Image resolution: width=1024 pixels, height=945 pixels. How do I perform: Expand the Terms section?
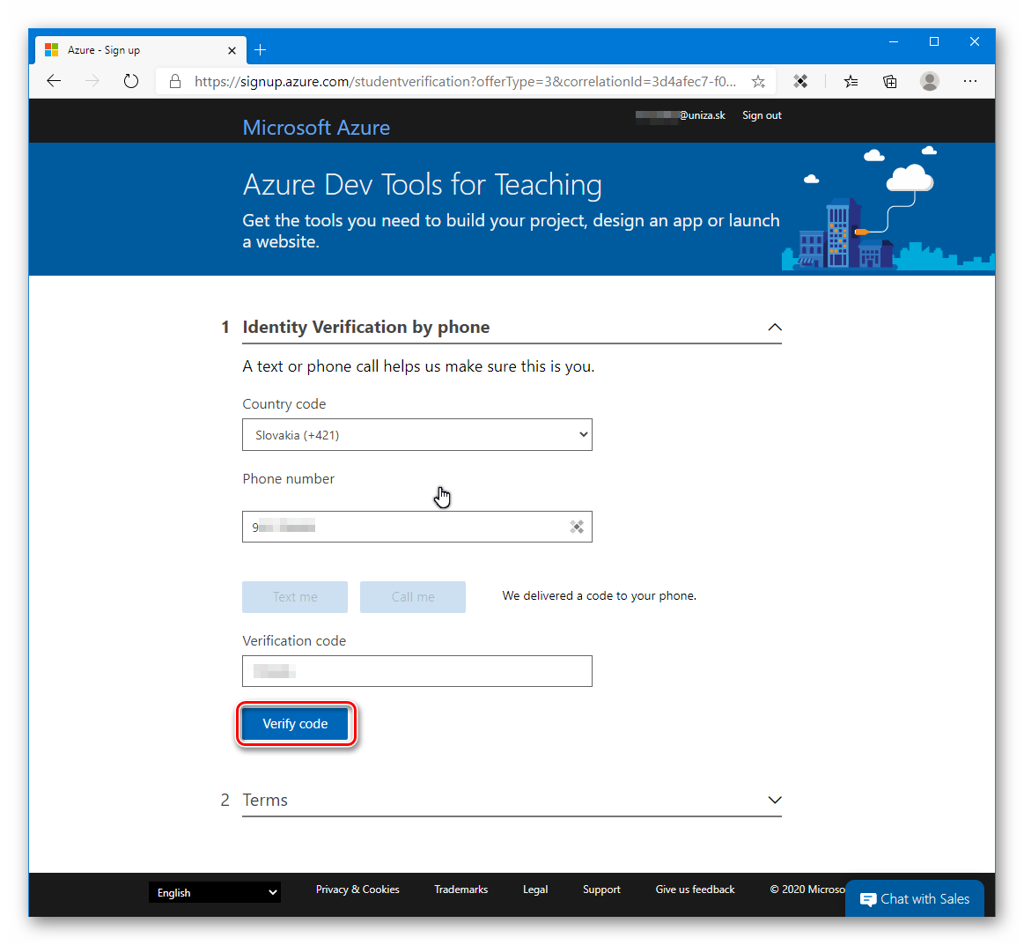[x=774, y=800]
